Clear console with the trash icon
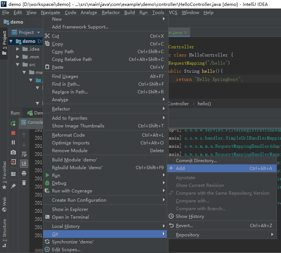 [x=24, y=183]
